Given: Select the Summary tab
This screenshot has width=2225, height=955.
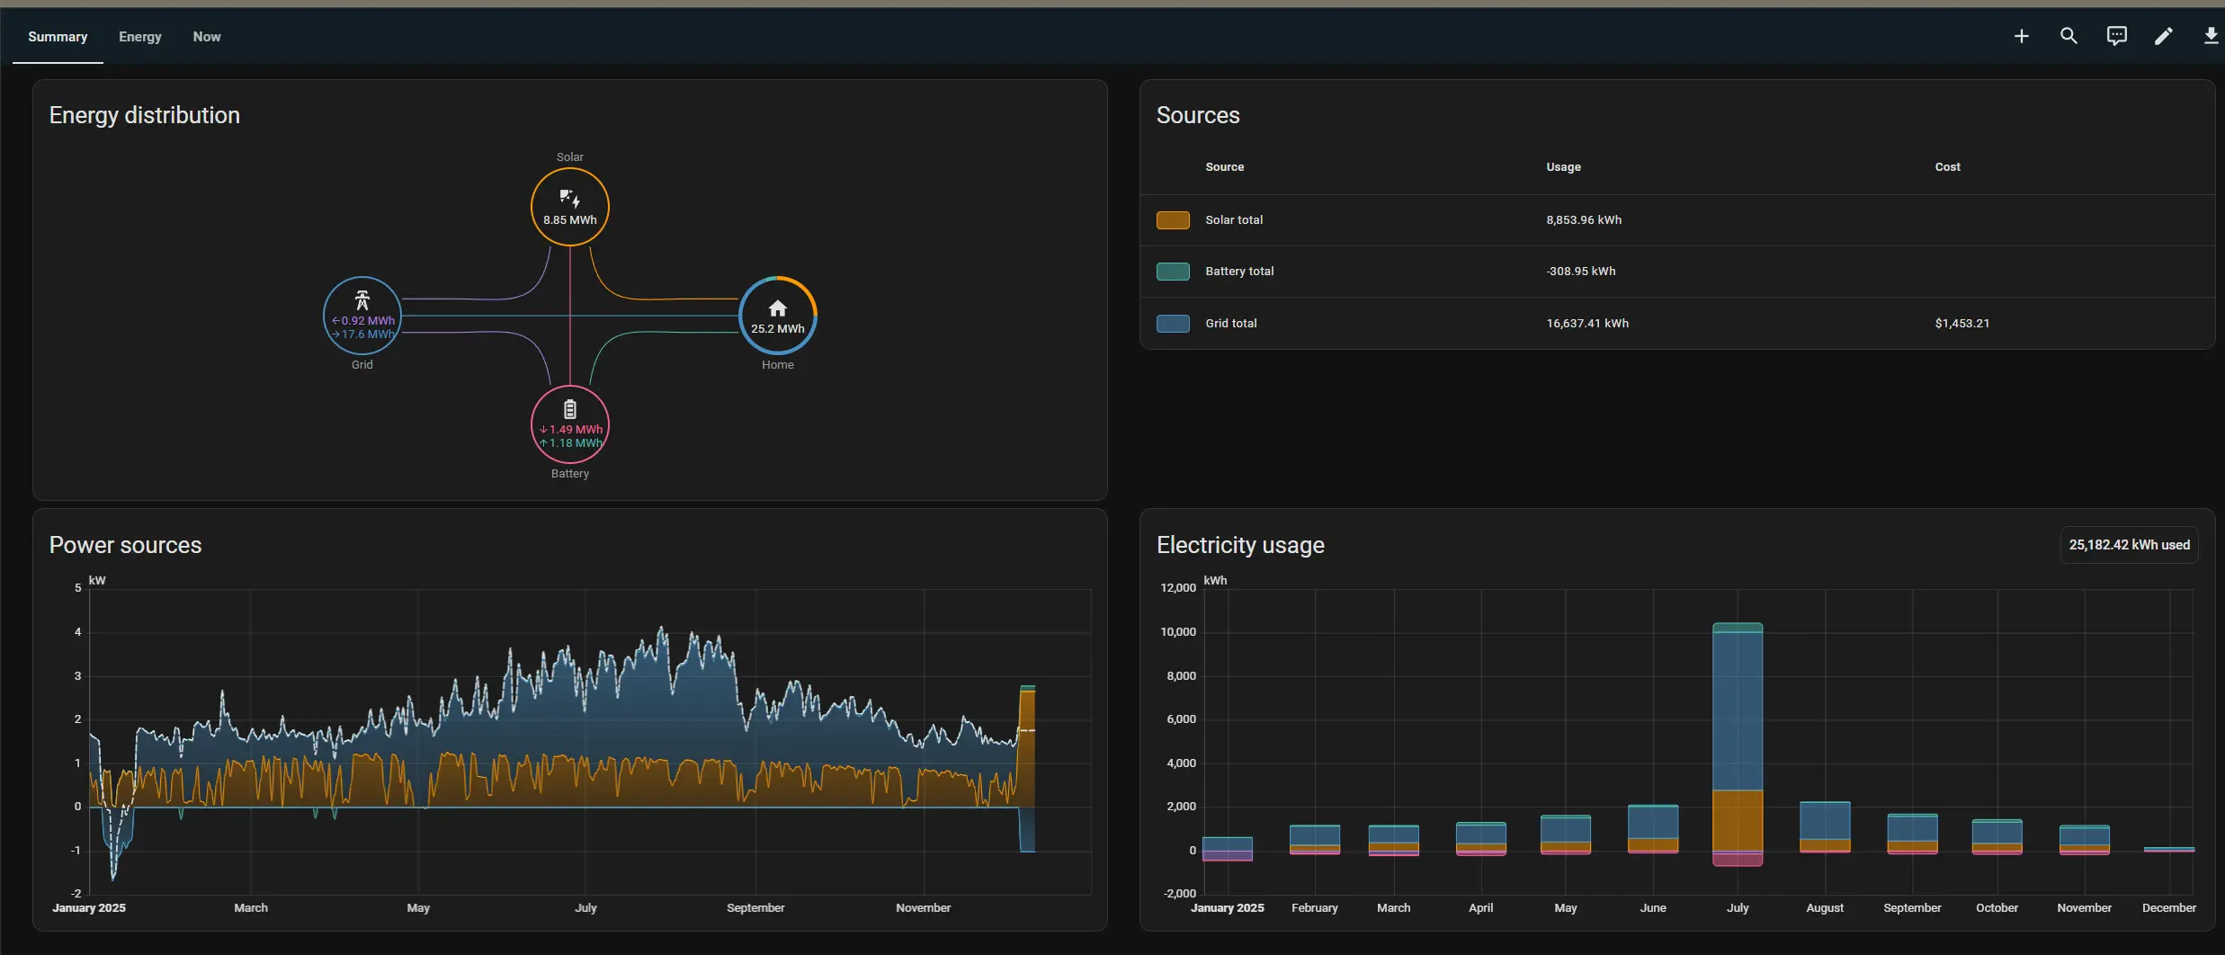Looking at the screenshot, I should point(58,37).
